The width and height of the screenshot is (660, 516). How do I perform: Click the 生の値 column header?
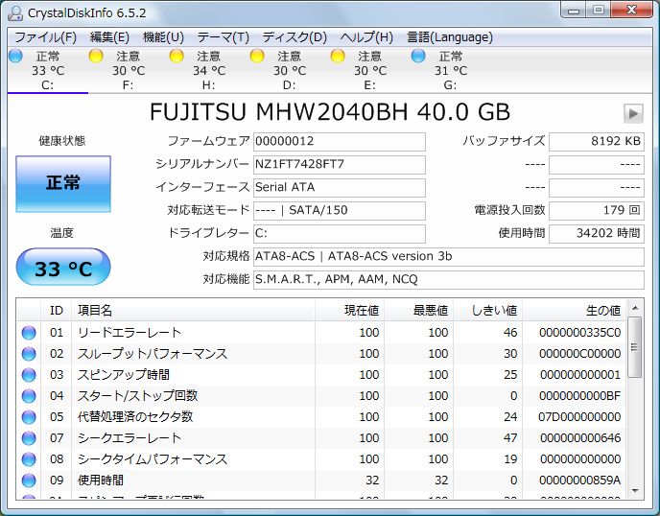(574, 311)
